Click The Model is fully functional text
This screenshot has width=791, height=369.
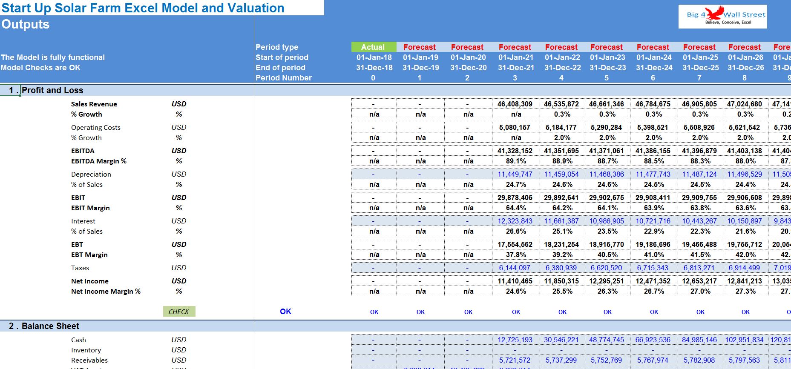coord(52,57)
